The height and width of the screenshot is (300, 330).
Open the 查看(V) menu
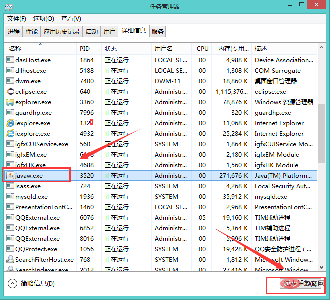[71, 19]
